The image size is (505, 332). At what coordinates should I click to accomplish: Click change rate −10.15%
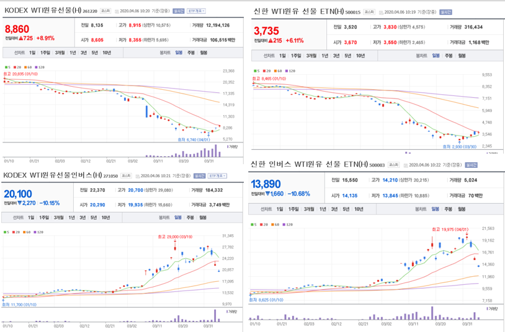tap(50, 203)
